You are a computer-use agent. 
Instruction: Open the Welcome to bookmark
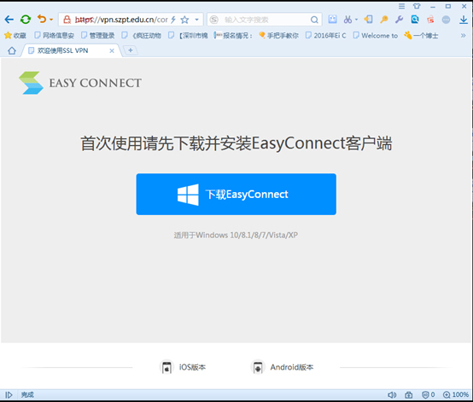click(376, 36)
